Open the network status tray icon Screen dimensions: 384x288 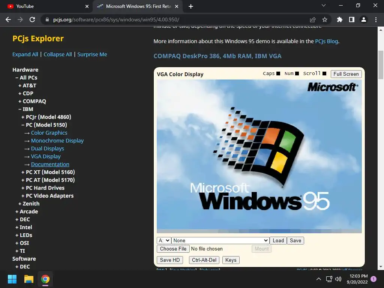(x=329, y=279)
